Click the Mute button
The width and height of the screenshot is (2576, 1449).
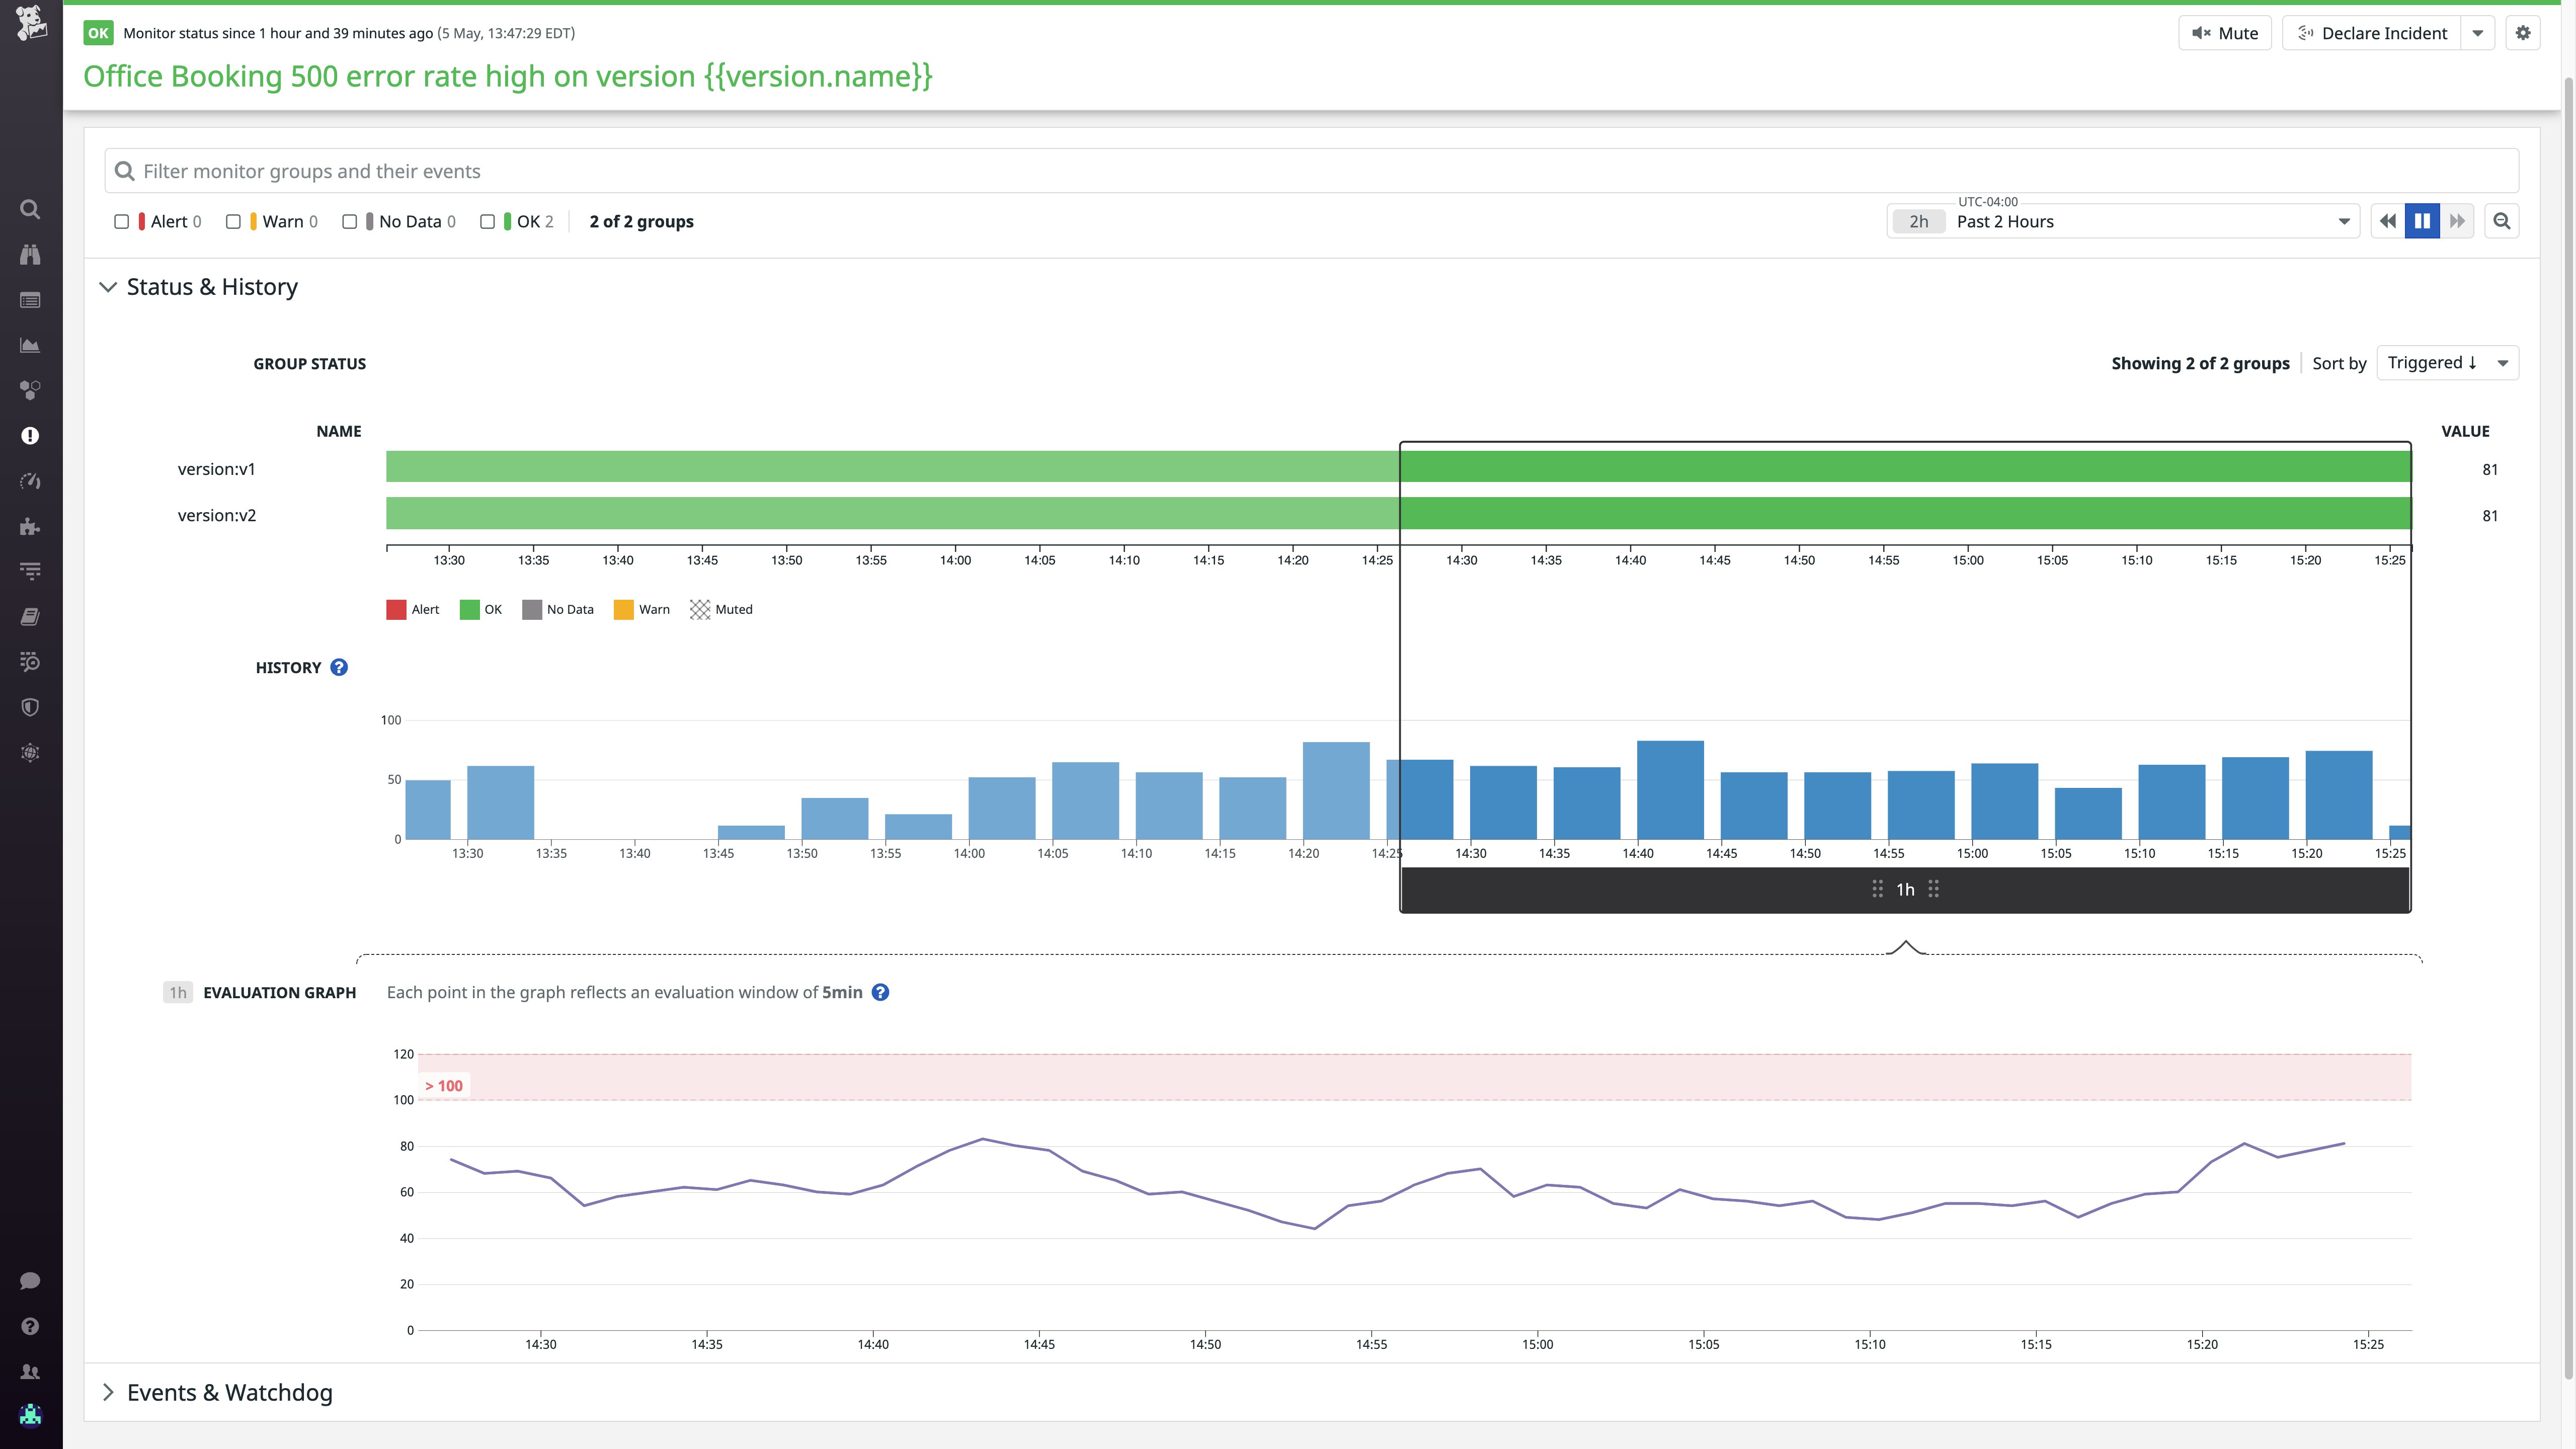click(2225, 33)
